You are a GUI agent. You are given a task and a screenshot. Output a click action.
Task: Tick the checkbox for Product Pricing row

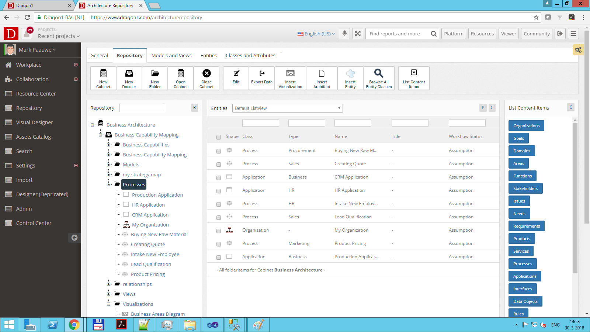click(219, 244)
